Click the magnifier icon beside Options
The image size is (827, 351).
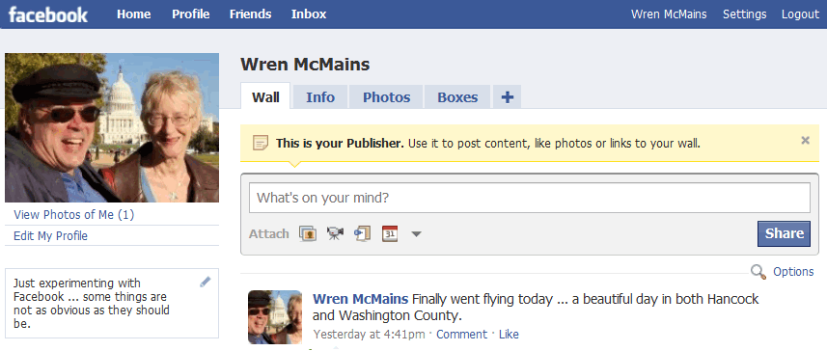tap(758, 272)
